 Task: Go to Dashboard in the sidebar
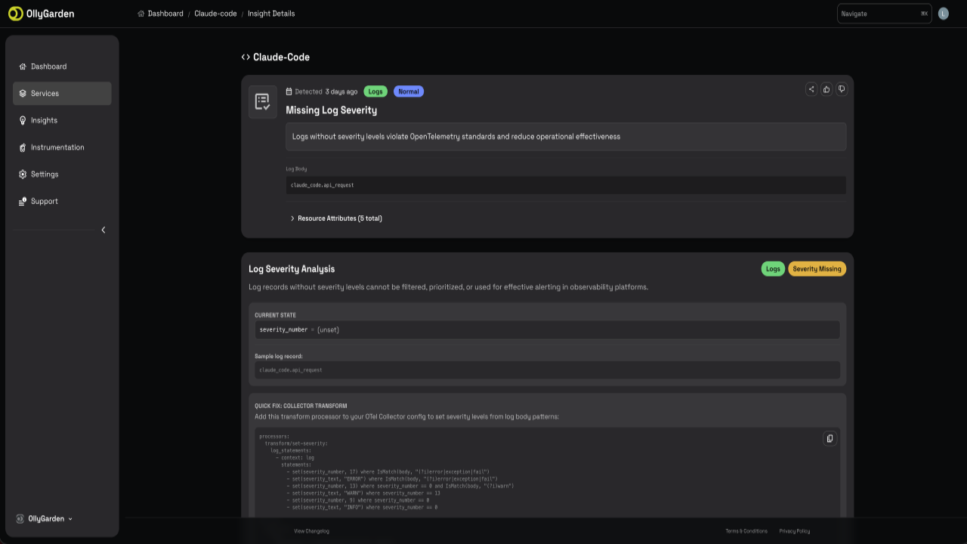tap(62, 66)
